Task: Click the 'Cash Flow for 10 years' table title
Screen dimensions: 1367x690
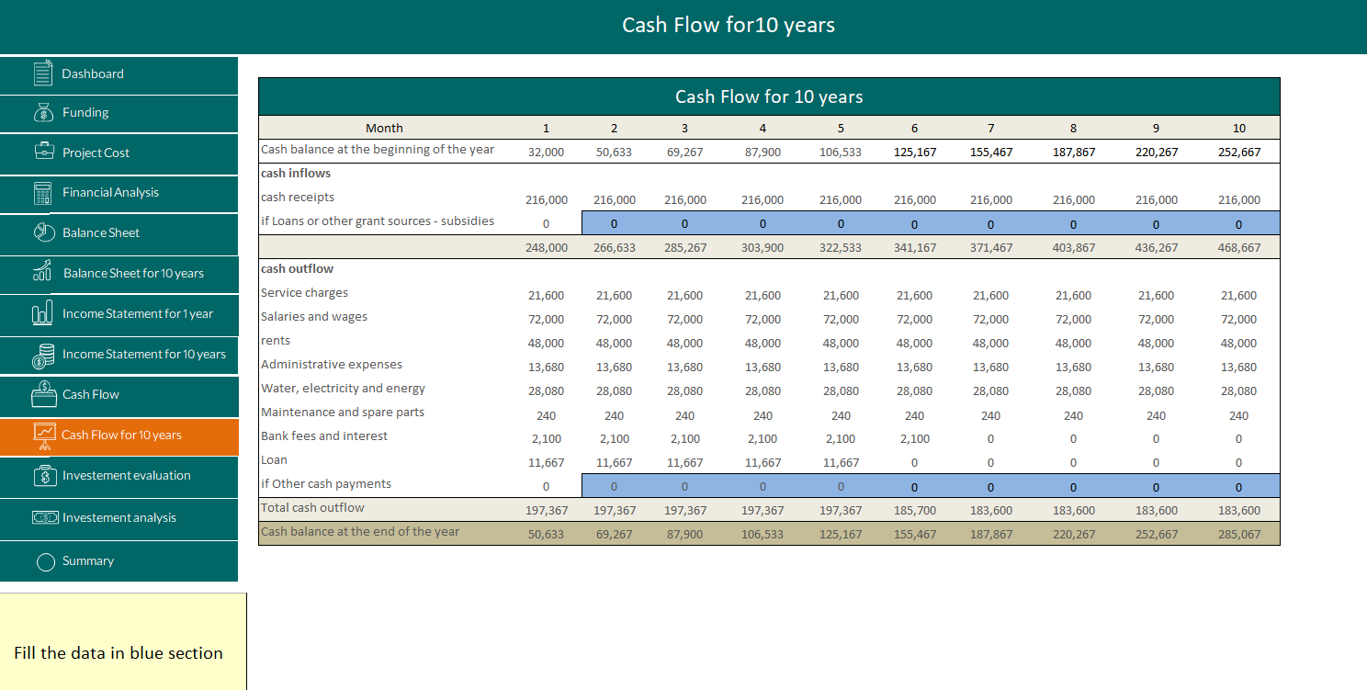Action: coord(769,96)
